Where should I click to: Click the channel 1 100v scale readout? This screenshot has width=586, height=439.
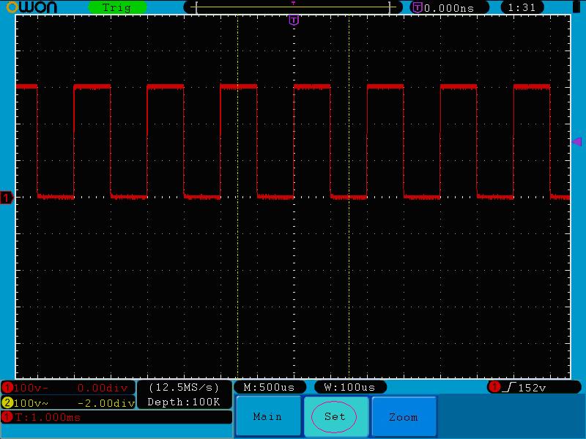tap(31, 388)
